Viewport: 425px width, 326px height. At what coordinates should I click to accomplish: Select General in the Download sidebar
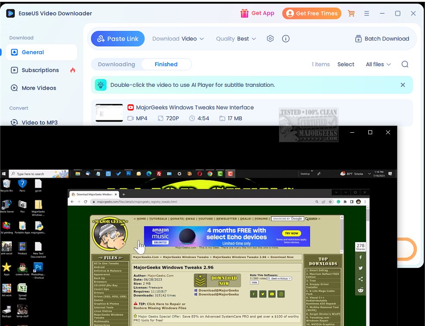pyautogui.click(x=42, y=52)
